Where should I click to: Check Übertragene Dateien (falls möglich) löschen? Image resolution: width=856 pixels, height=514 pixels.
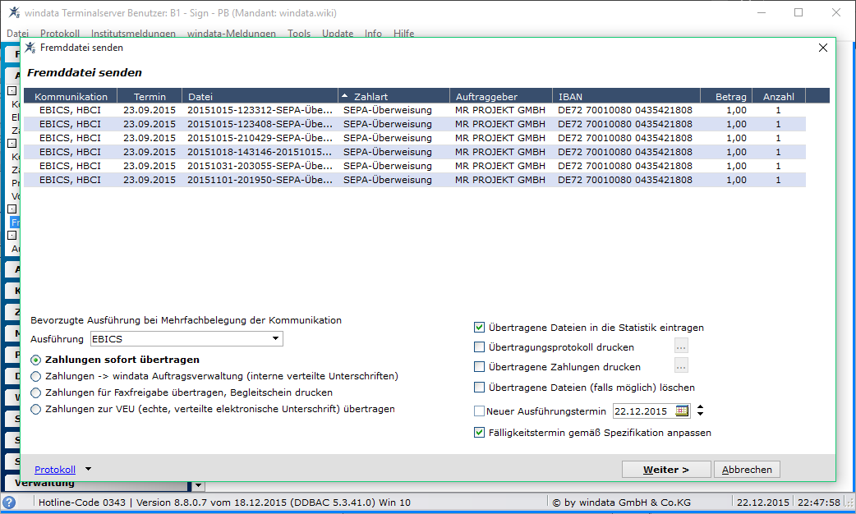(479, 388)
